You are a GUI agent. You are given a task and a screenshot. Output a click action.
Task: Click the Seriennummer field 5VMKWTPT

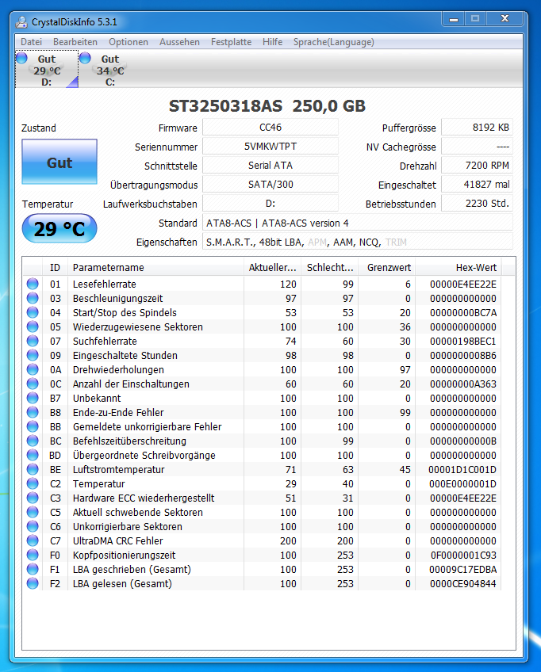(x=270, y=146)
